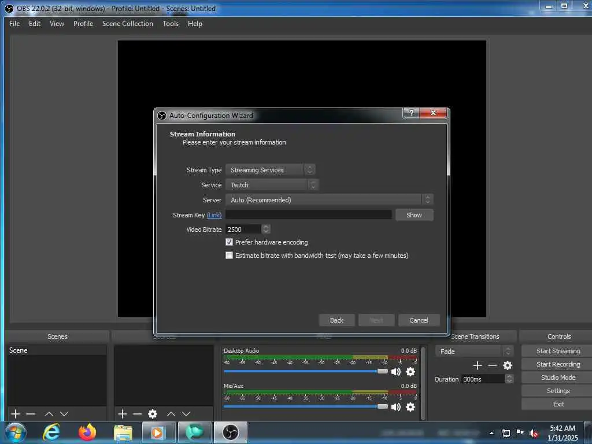Move source up arrow in Sources panel
Screen dimensions: 592x444
(171, 414)
